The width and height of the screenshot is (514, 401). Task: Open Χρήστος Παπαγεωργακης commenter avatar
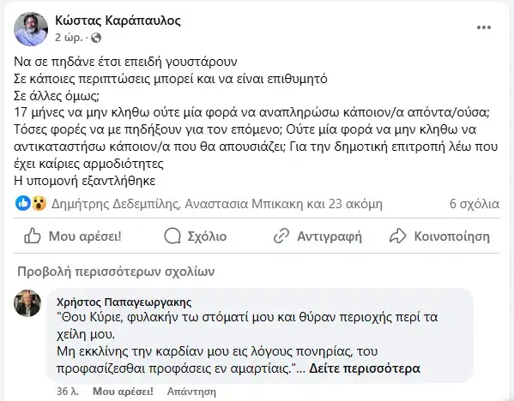[x=27, y=303]
